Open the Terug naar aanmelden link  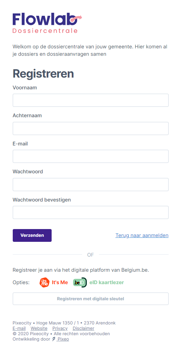tap(142, 235)
